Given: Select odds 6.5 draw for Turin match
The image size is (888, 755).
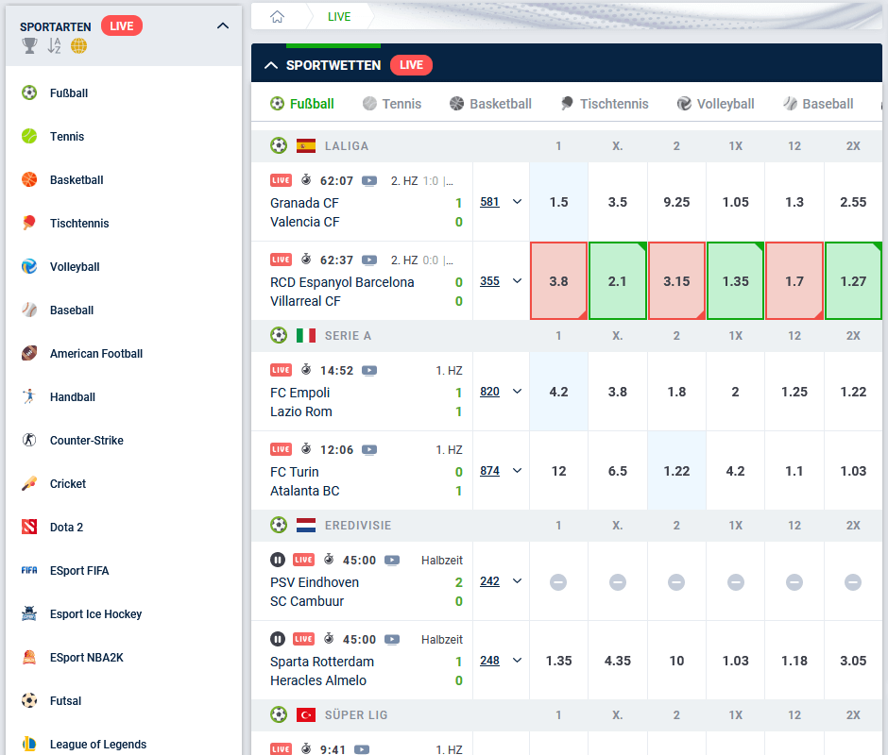Looking at the screenshot, I should click(617, 471).
